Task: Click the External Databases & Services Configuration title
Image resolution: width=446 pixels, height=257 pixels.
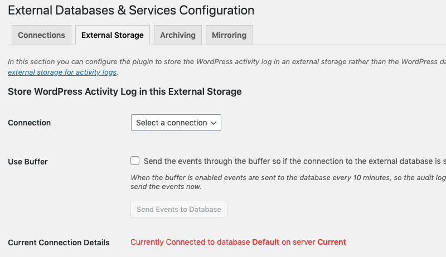Action: 131,11
